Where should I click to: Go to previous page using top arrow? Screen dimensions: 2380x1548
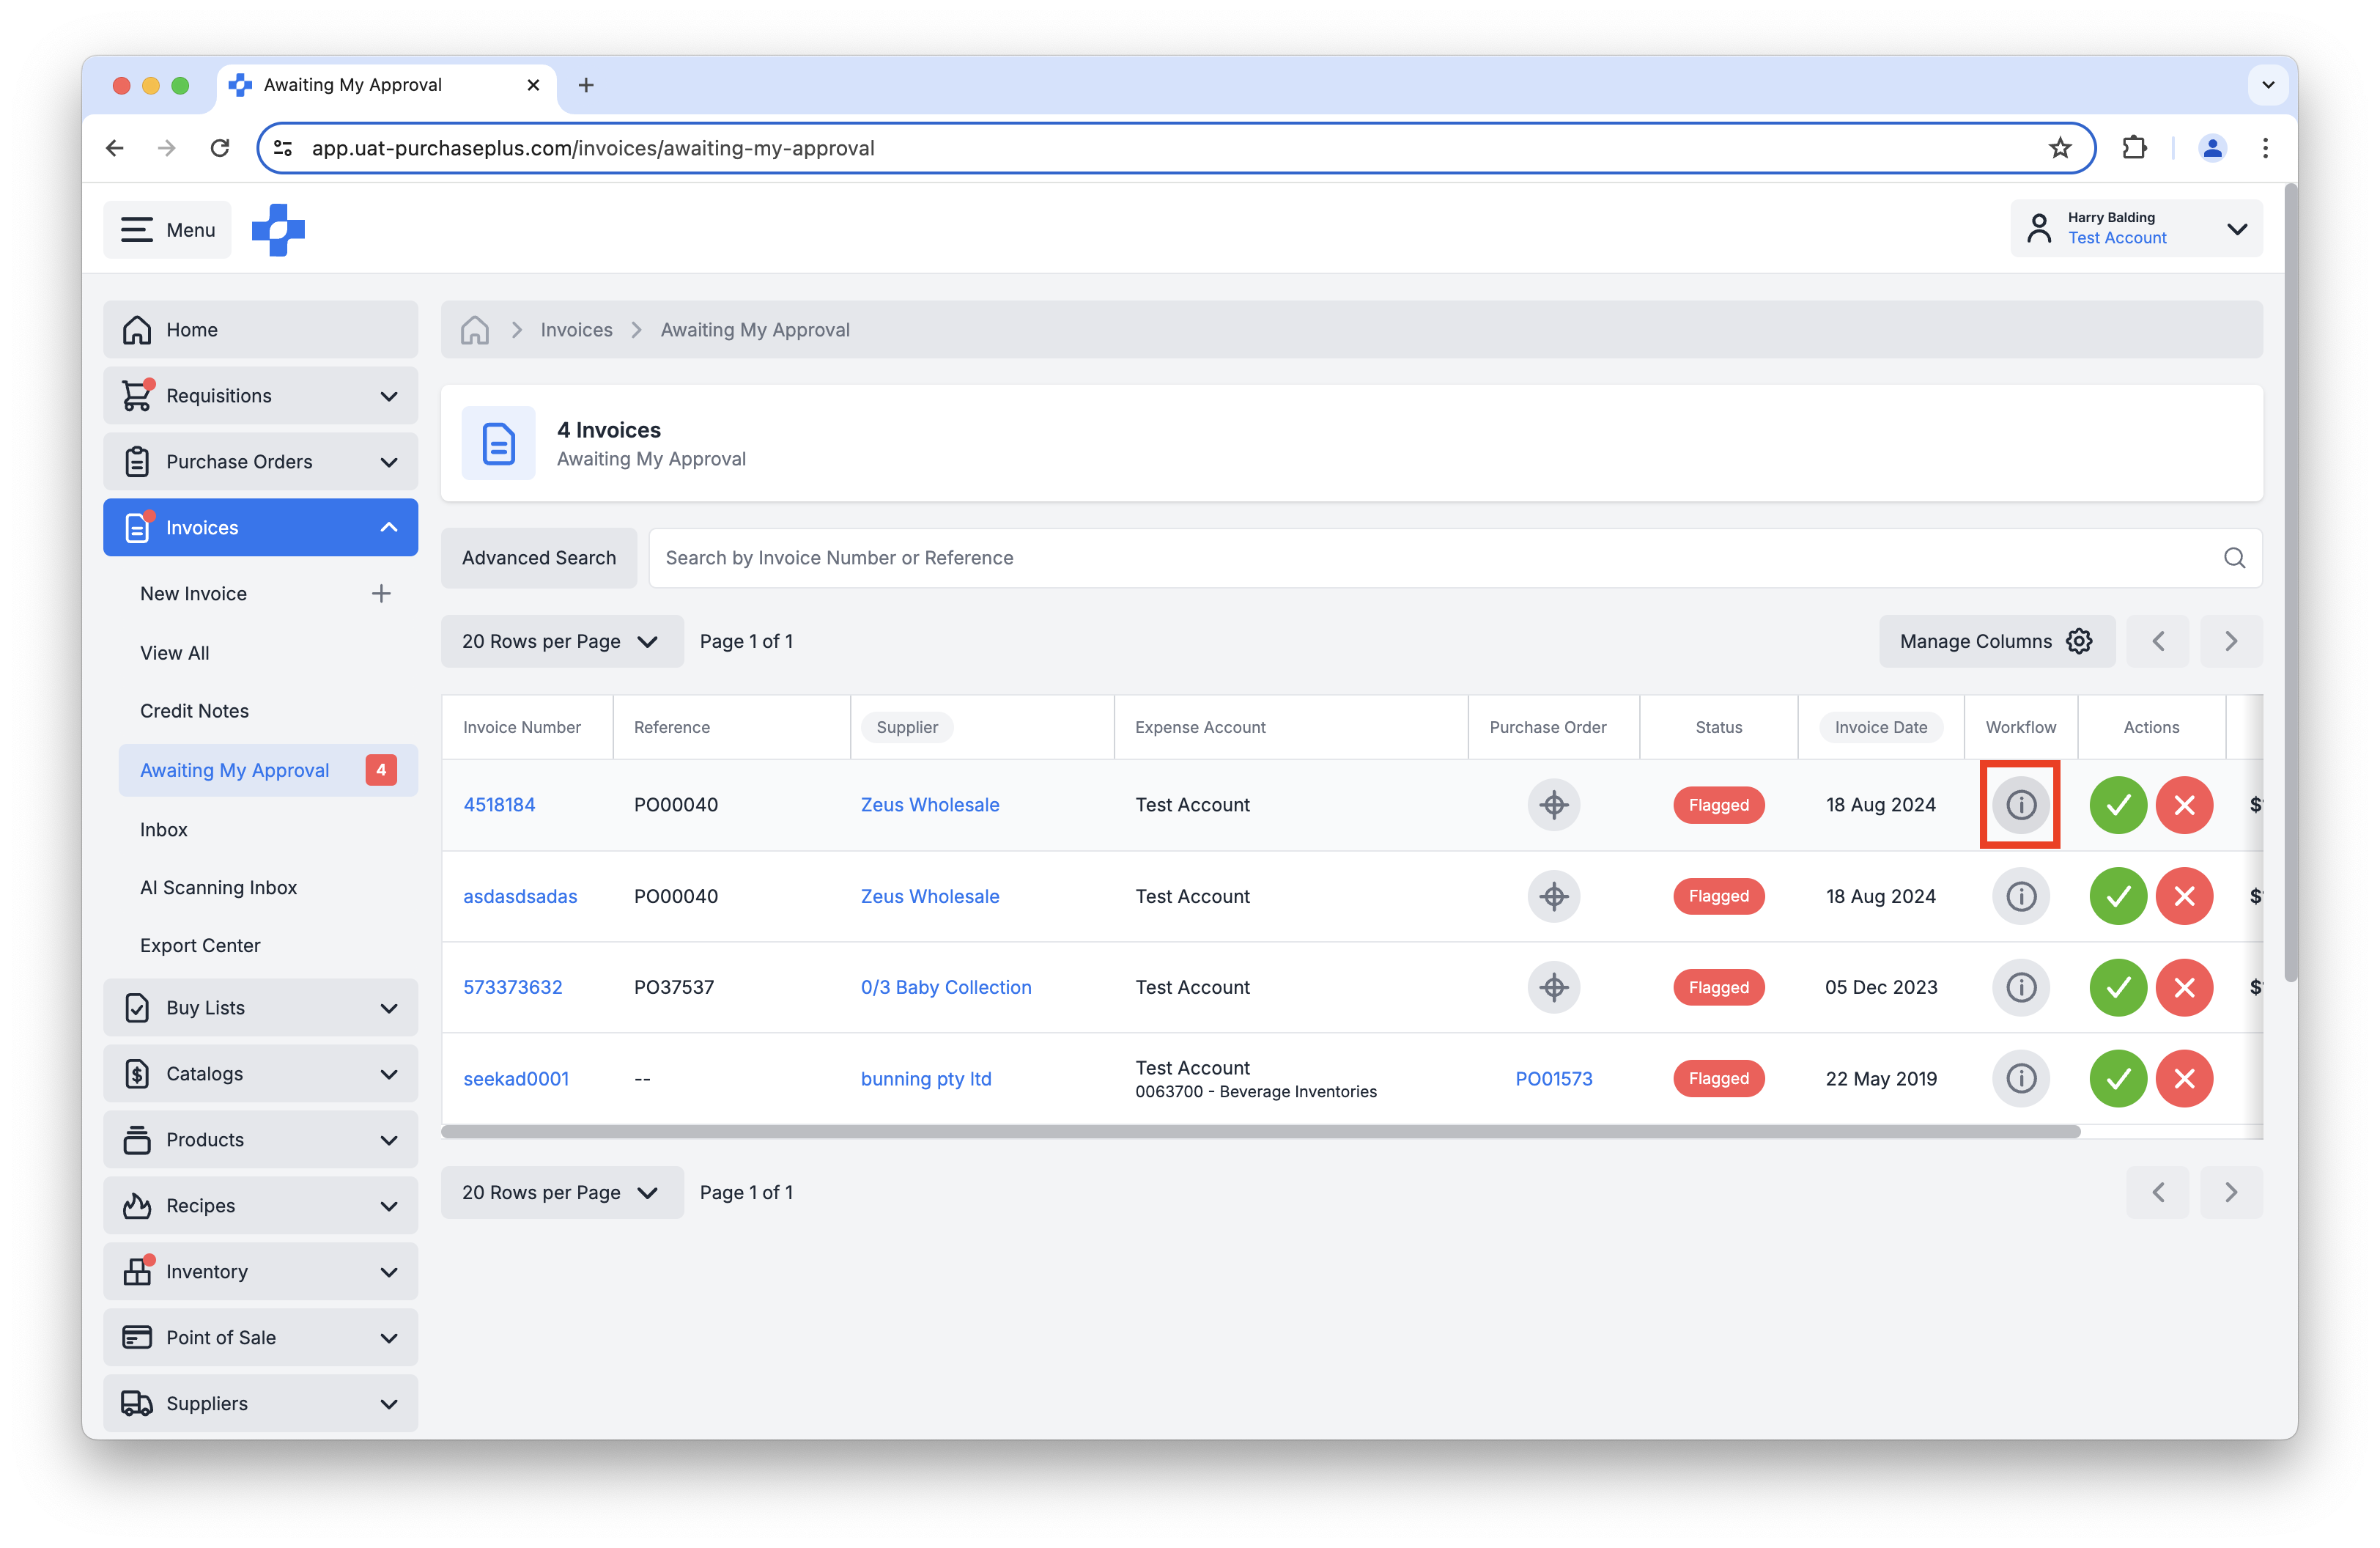click(x=2157, y=641)
